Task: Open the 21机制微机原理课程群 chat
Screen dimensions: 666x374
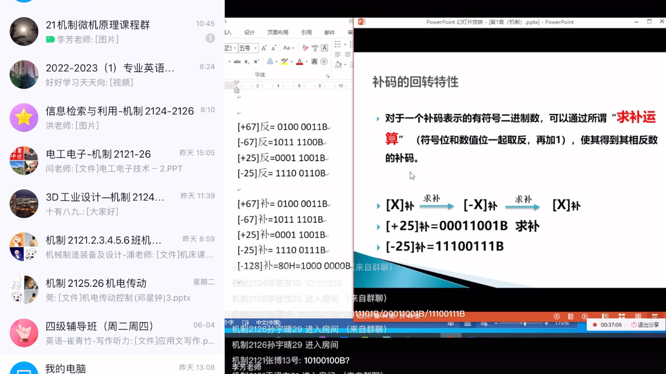Action: coord(112,31)
